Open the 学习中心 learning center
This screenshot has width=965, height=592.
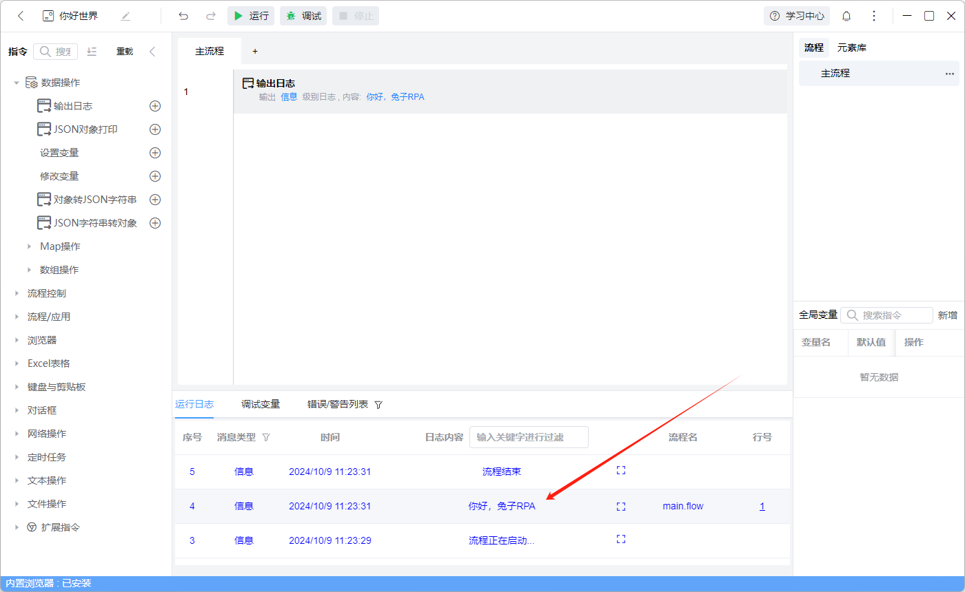point(797,16)
